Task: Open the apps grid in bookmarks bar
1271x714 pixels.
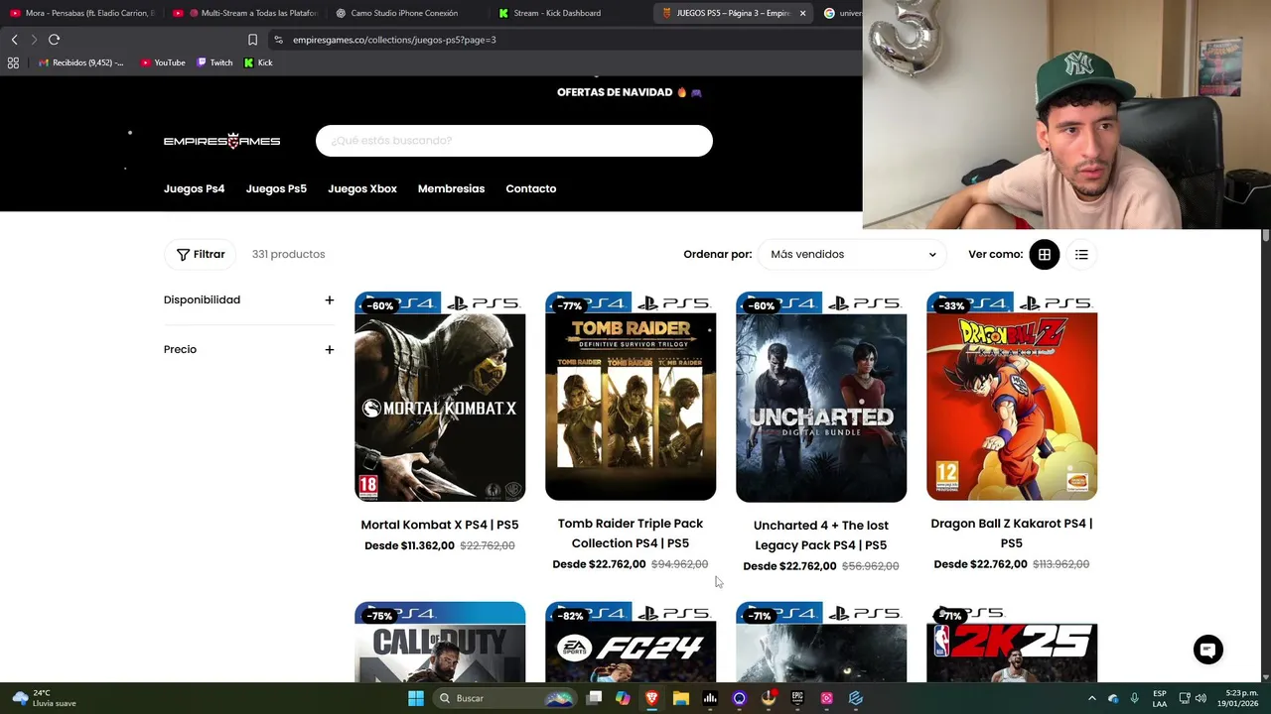Action: [13, 62]
